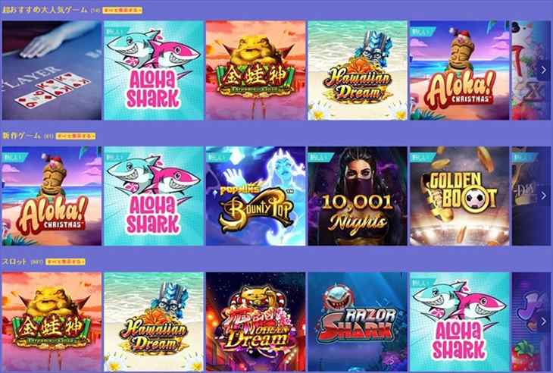Open the Bounty Pop game
This screenshot has width=553, height=373.
coord(255,196)
